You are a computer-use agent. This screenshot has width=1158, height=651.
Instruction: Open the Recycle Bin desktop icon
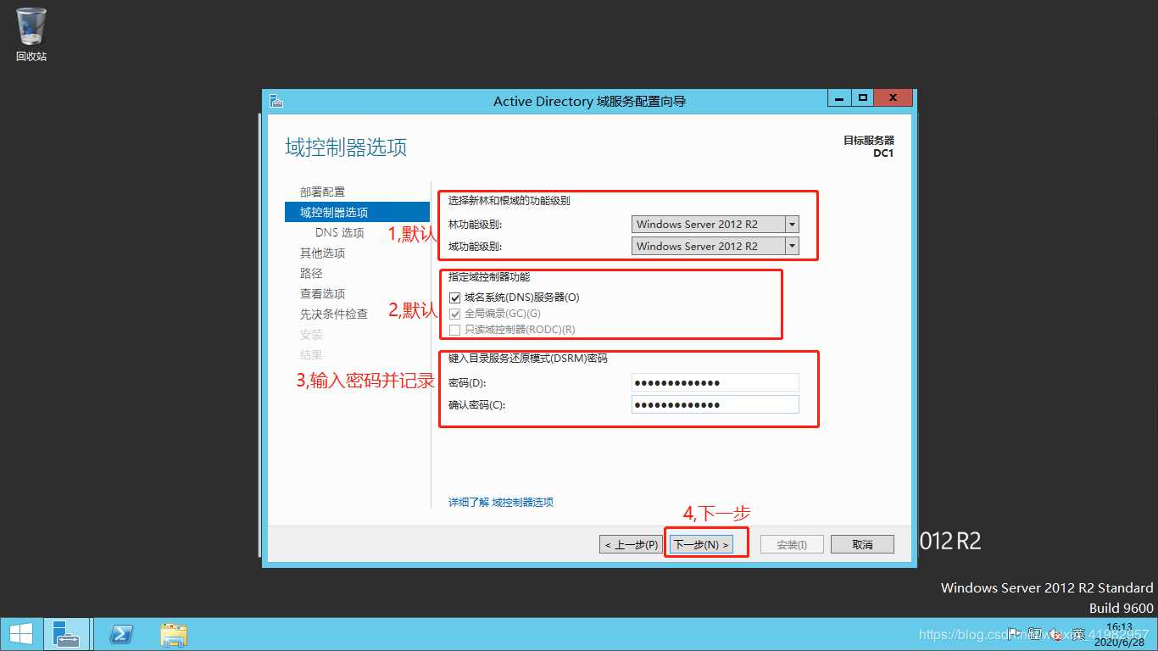pos(31,34)
